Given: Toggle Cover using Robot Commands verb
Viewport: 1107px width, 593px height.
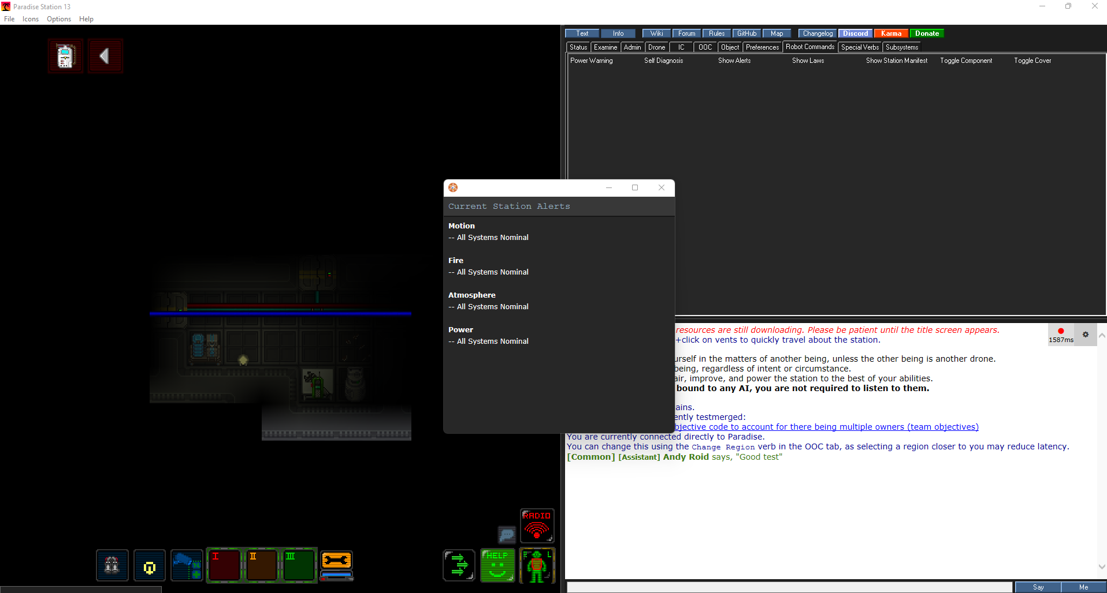Looking at the screenshot, I should [1032, 60].
